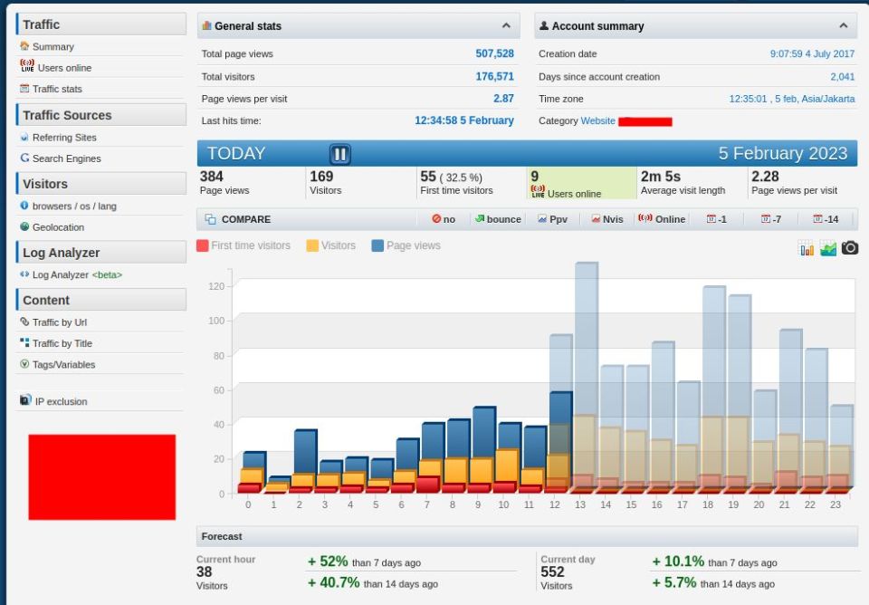The height and width of the screenshot is (605, 869).
Task: Click the camera snapshot icon above chart
Action: [x=850, y=248]
